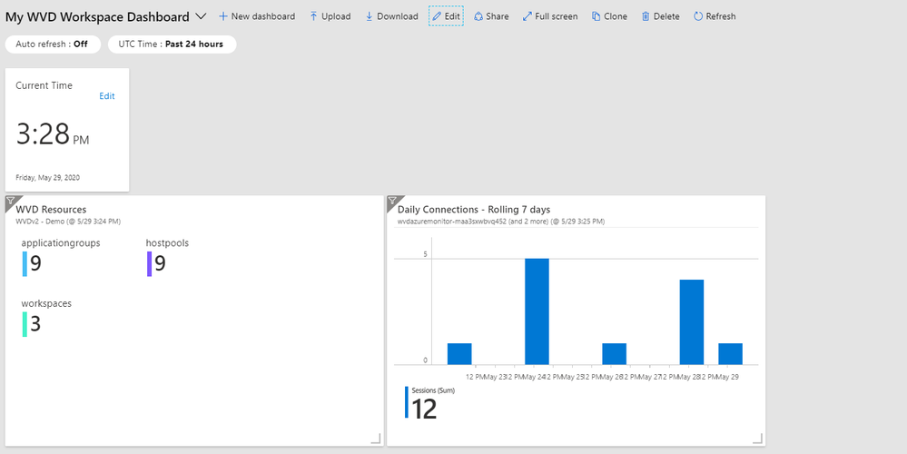Open the dashboard name dropdown chevron
The width and height of the screenshot is (907, 454).
pos(201,16)
